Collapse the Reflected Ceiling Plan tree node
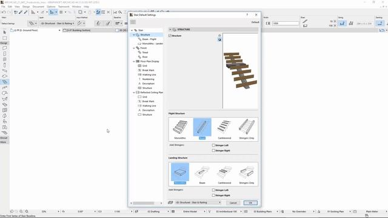Viewport: 388px width, 218px height. coord(134,93)
